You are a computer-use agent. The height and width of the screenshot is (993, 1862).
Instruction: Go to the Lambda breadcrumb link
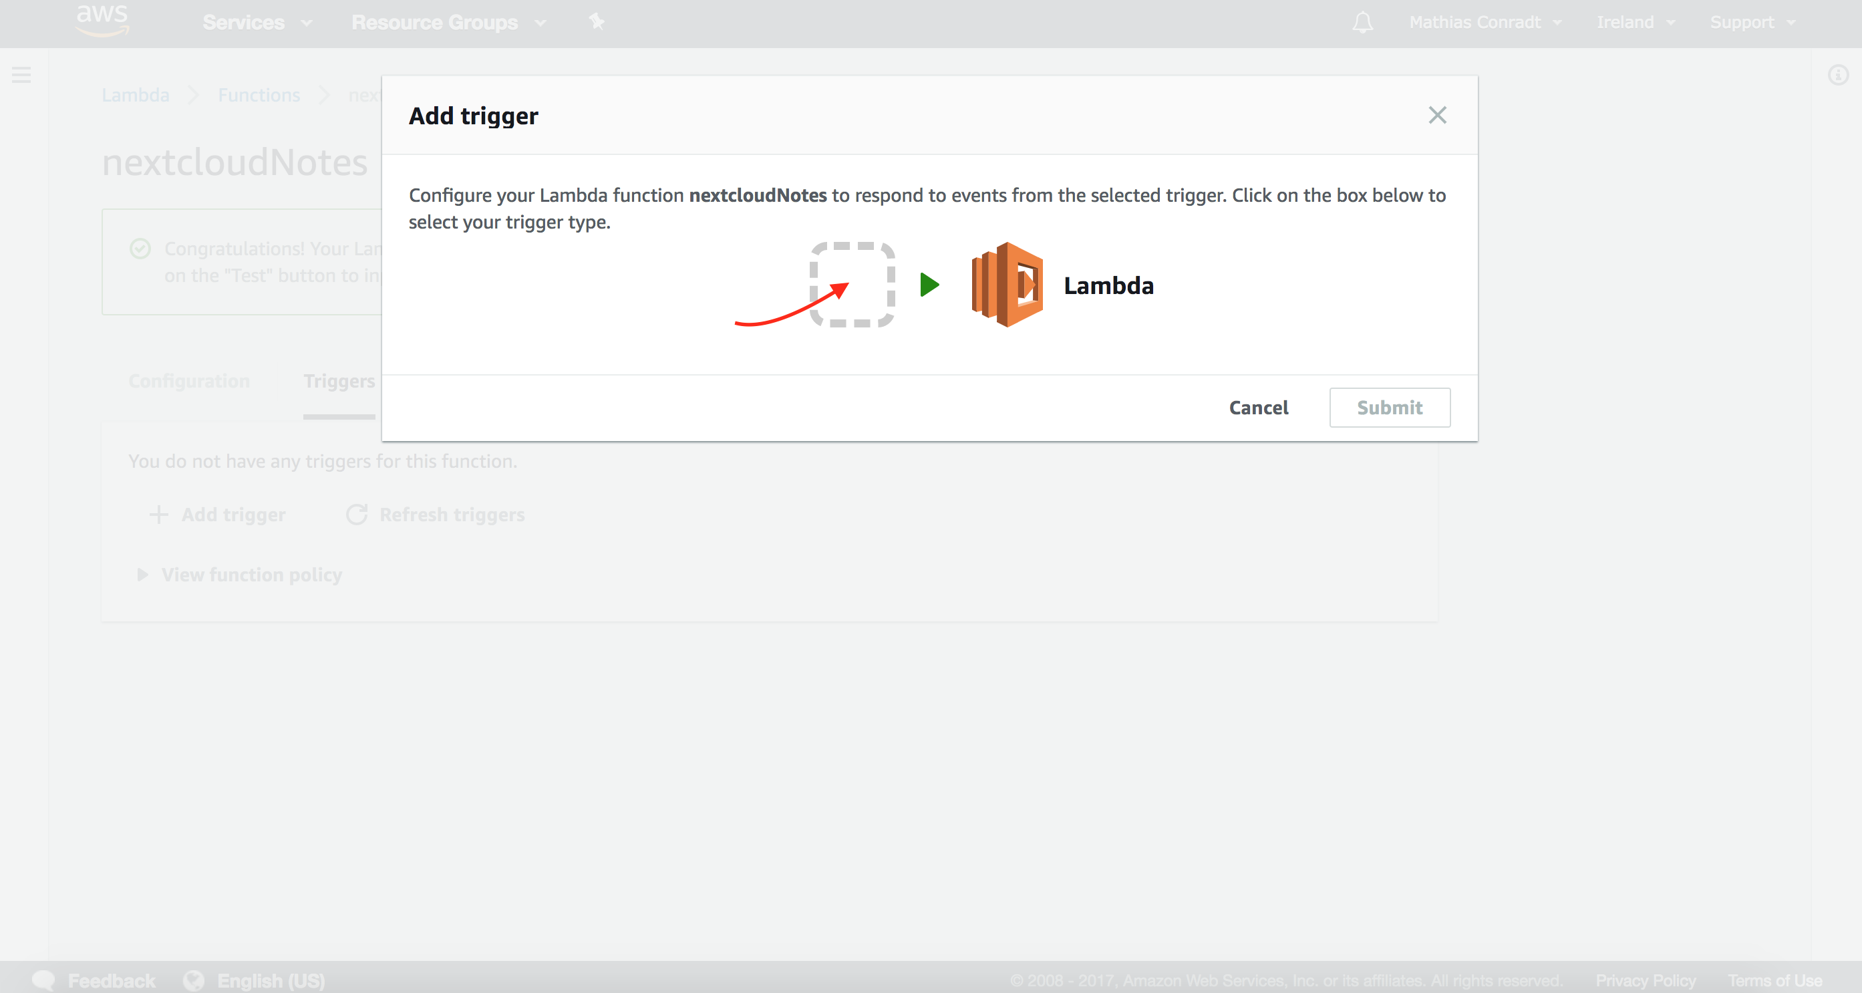pos(135,95)
